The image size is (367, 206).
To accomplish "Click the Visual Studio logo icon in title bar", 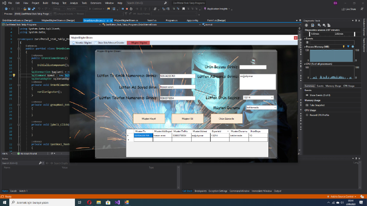I will coord(4,3).
